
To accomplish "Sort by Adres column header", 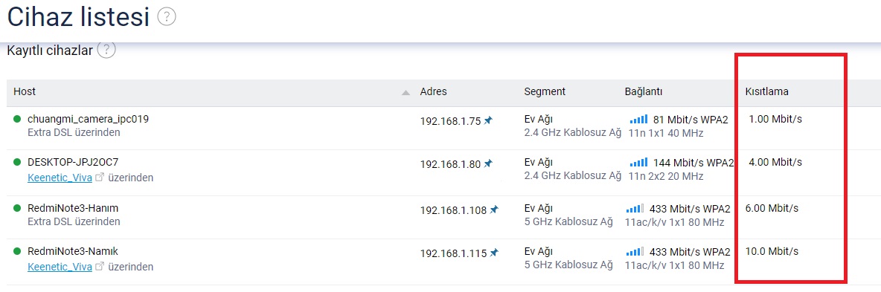I will 433,91.
